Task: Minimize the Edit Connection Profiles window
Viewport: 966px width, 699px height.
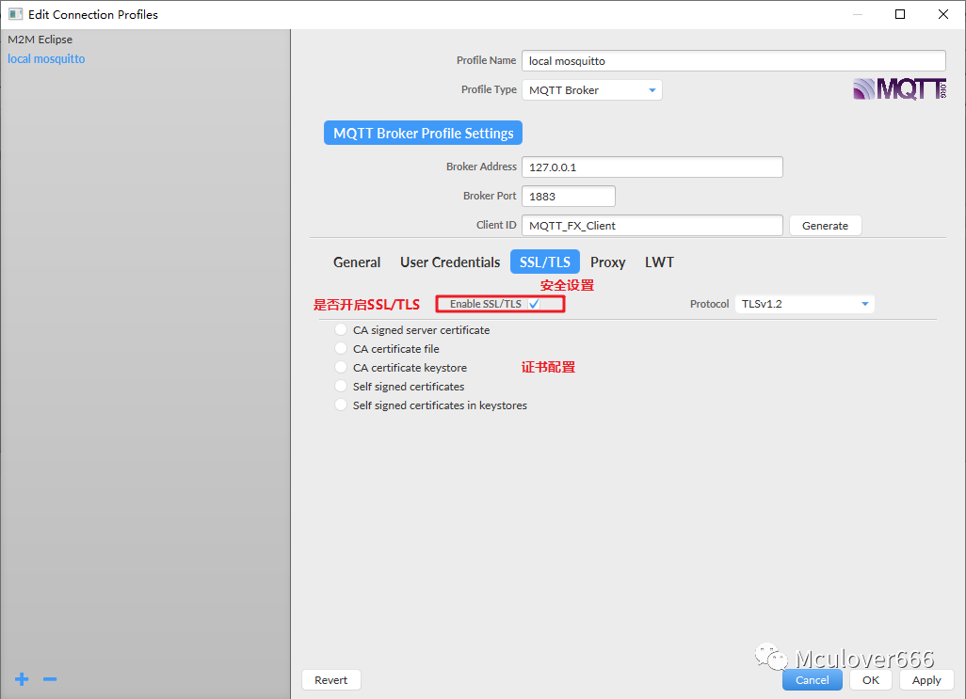Action: (x=858, y=14)
